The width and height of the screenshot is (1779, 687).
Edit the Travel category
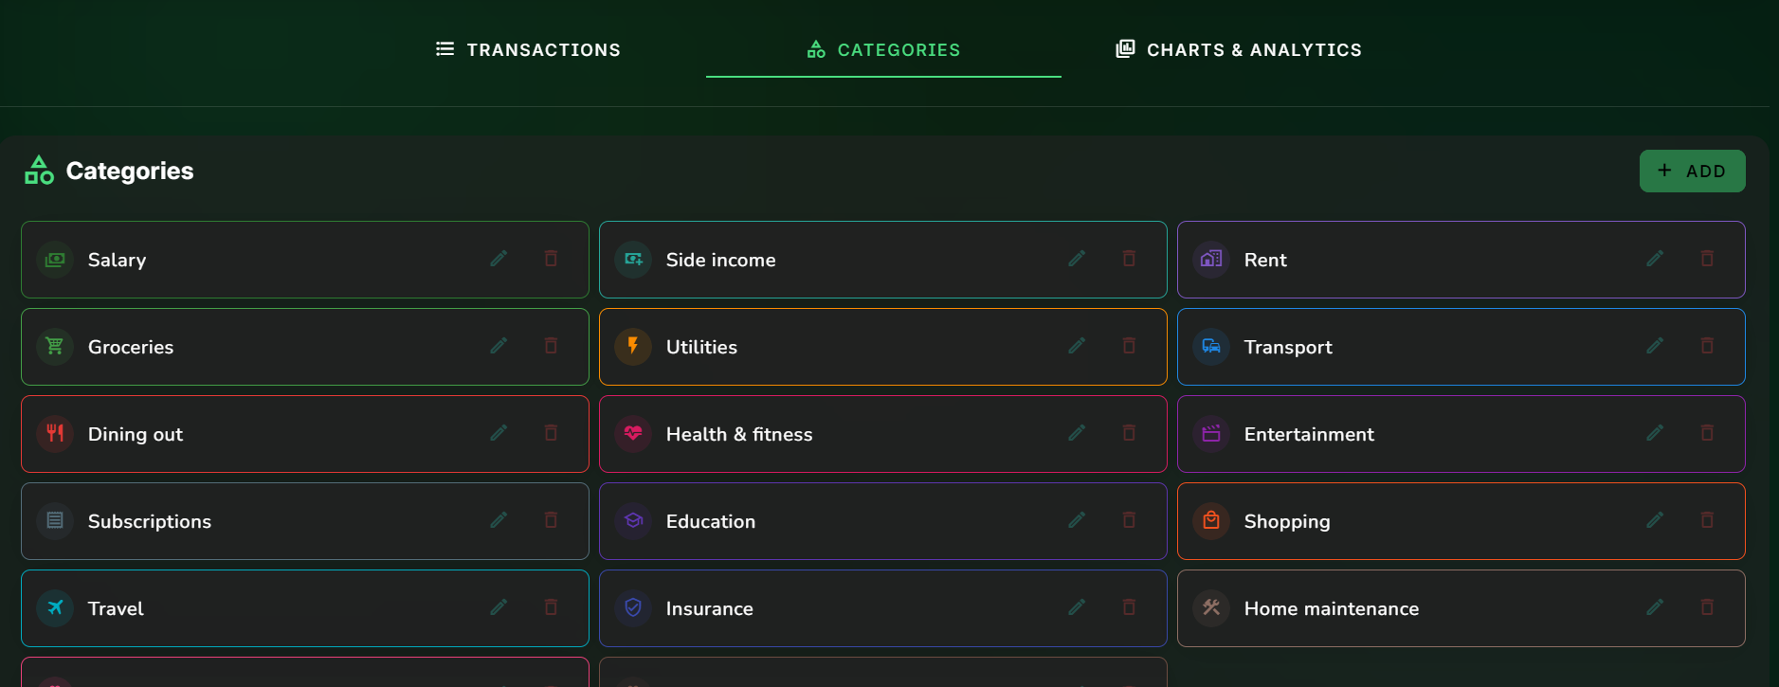coord(499,607)
